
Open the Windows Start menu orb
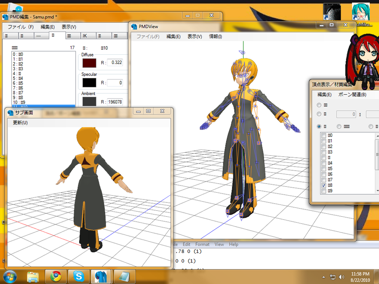(10, 277)
